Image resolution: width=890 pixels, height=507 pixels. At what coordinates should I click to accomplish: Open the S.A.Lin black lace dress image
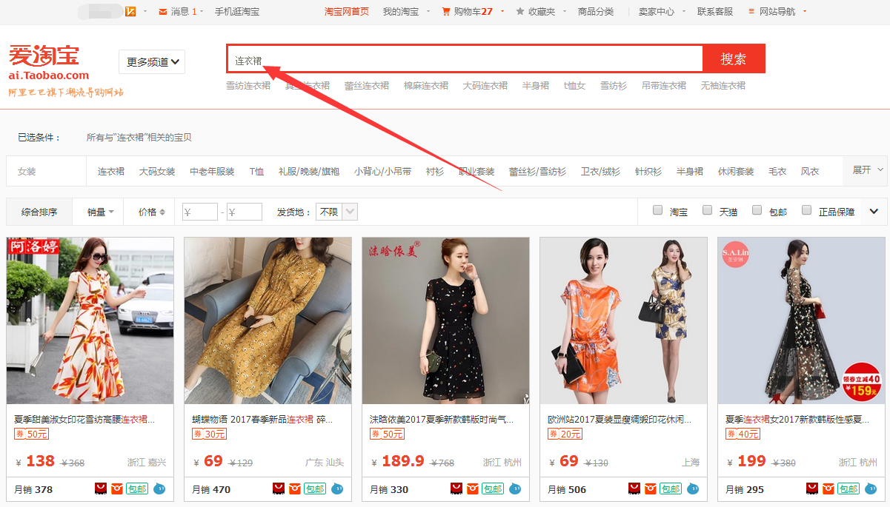(x=801, y=320)
